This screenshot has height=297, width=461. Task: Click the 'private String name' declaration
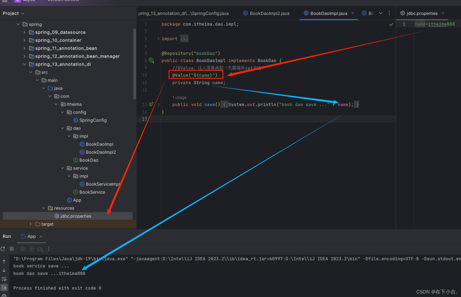click(x=199, y=83)
